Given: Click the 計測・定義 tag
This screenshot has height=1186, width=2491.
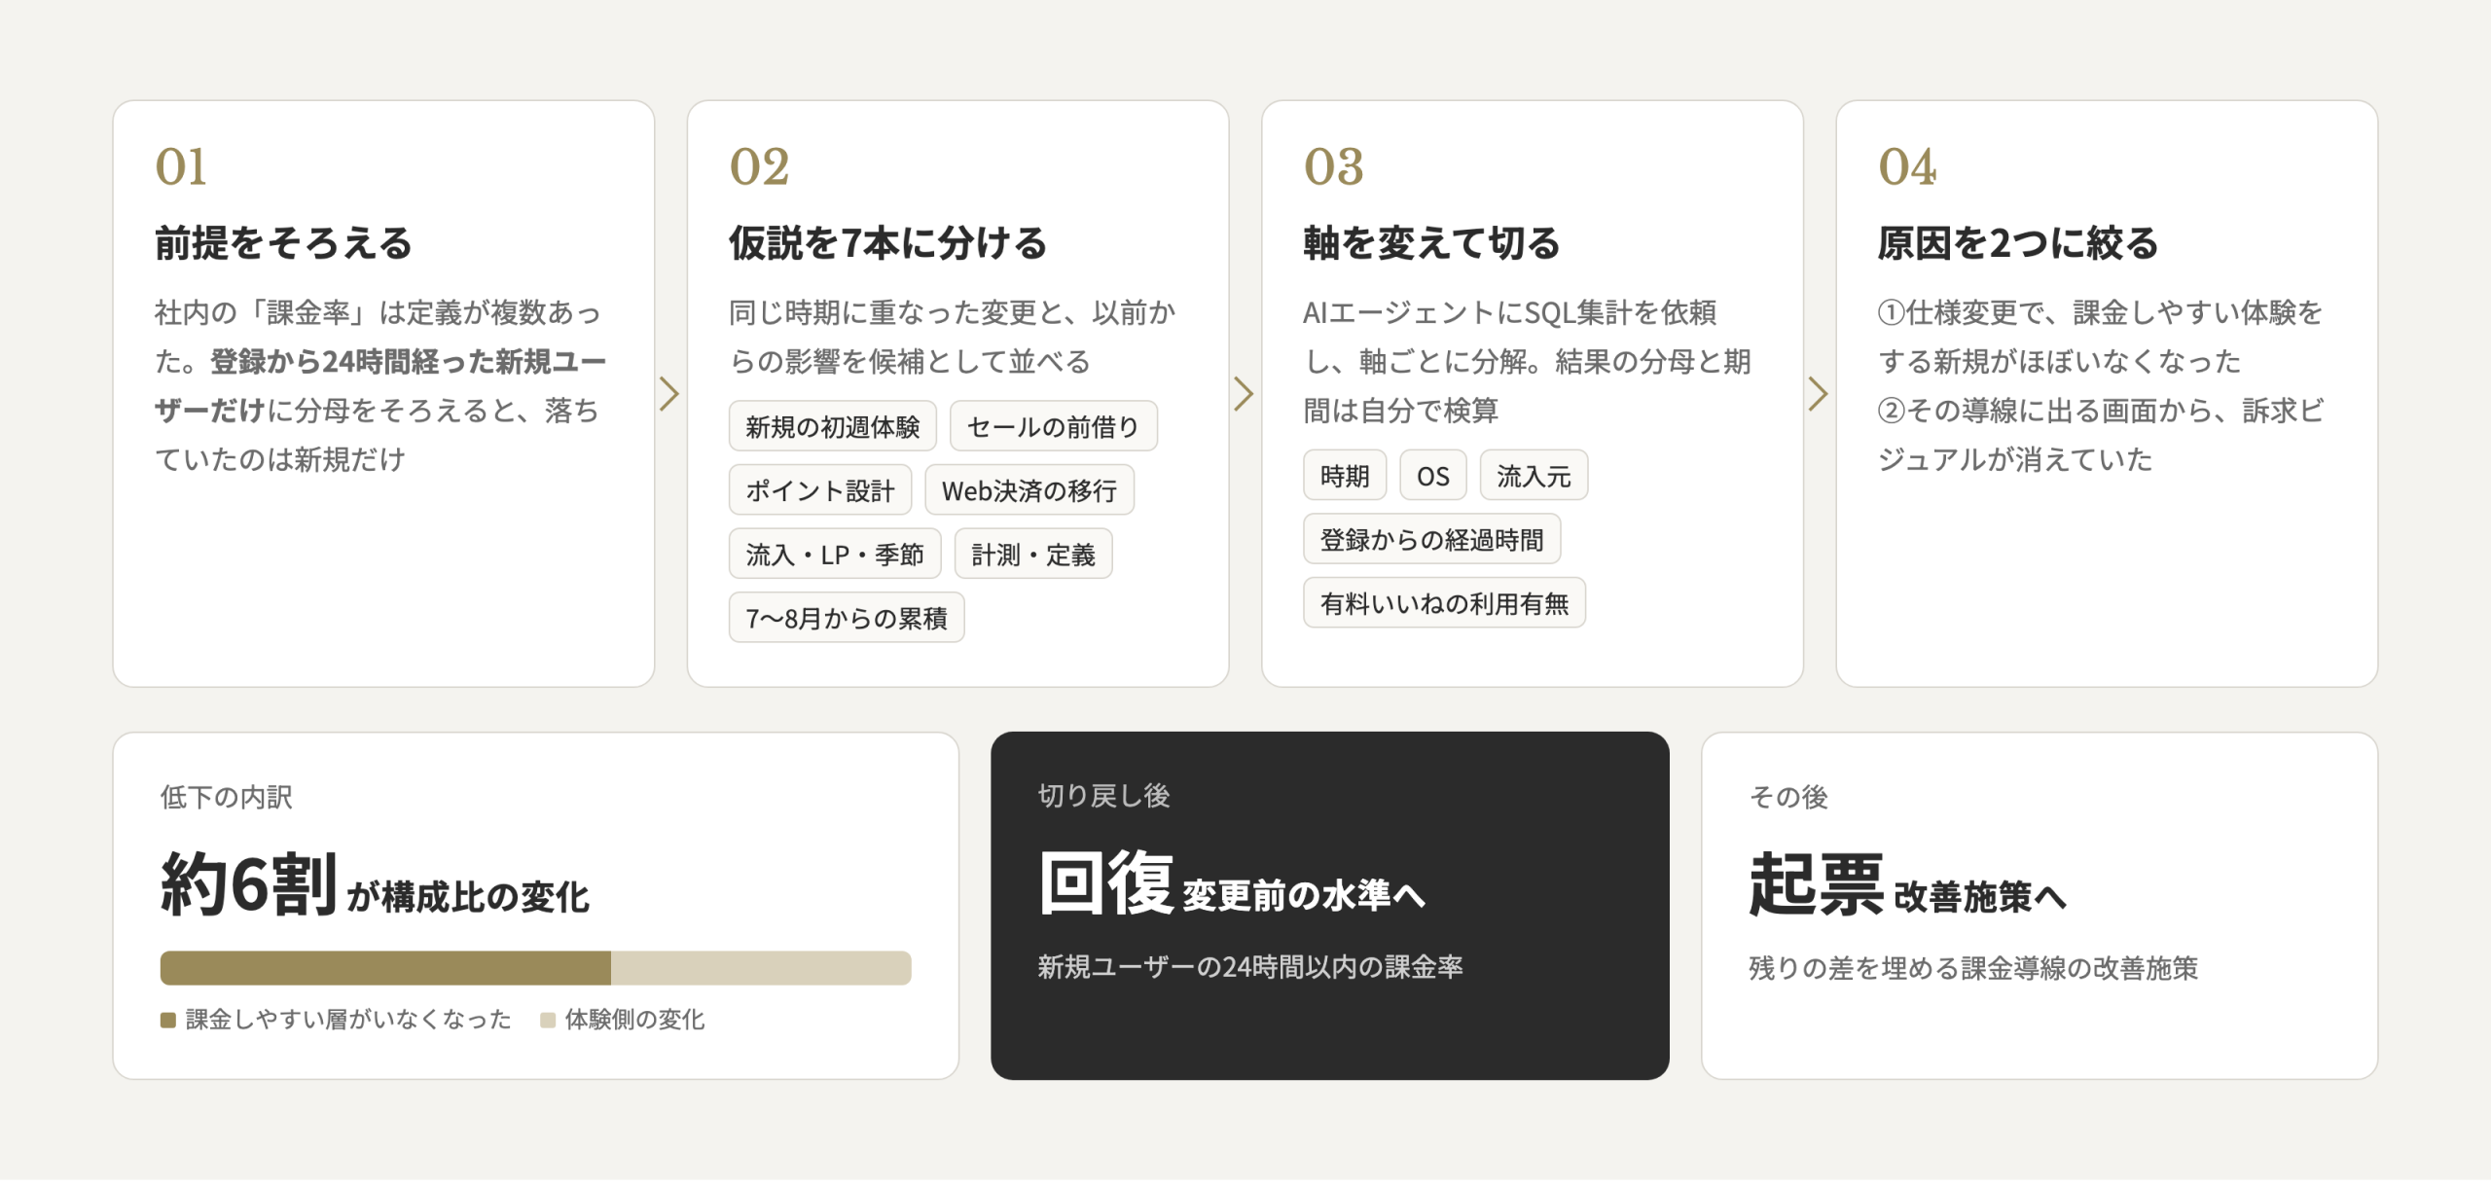Looking at the screenshot, I should 1032,555.
